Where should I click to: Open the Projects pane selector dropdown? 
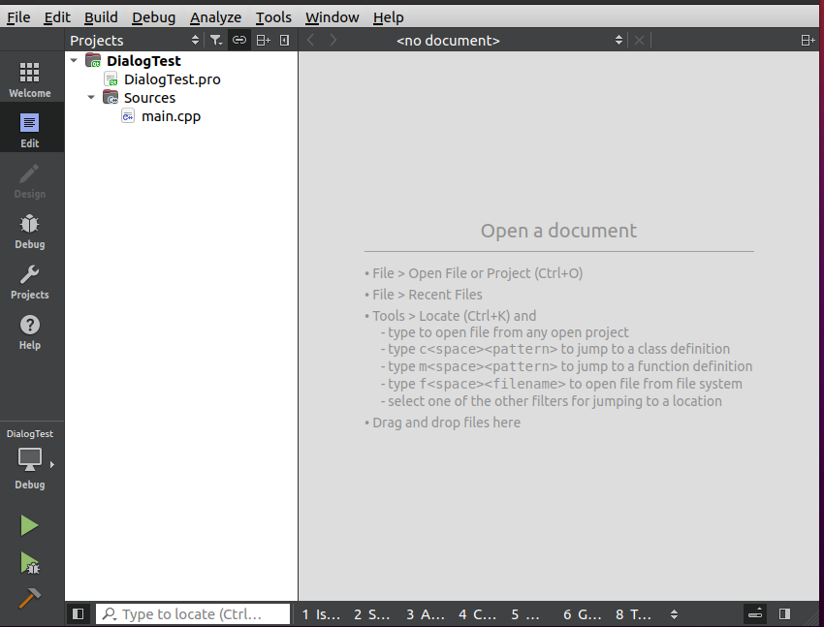point(195,40)
